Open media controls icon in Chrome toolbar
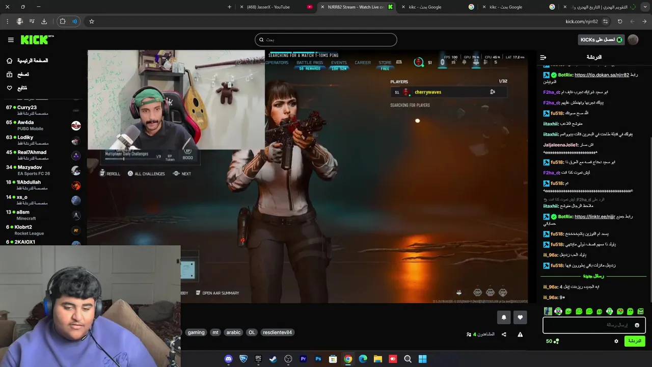Image resolution: width=652 pixels, height=367 pixels. tap(32, 21)
